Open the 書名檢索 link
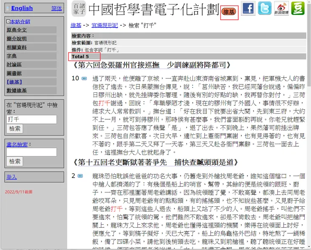Viewport: 311px width, 250px height. [17, 145]
